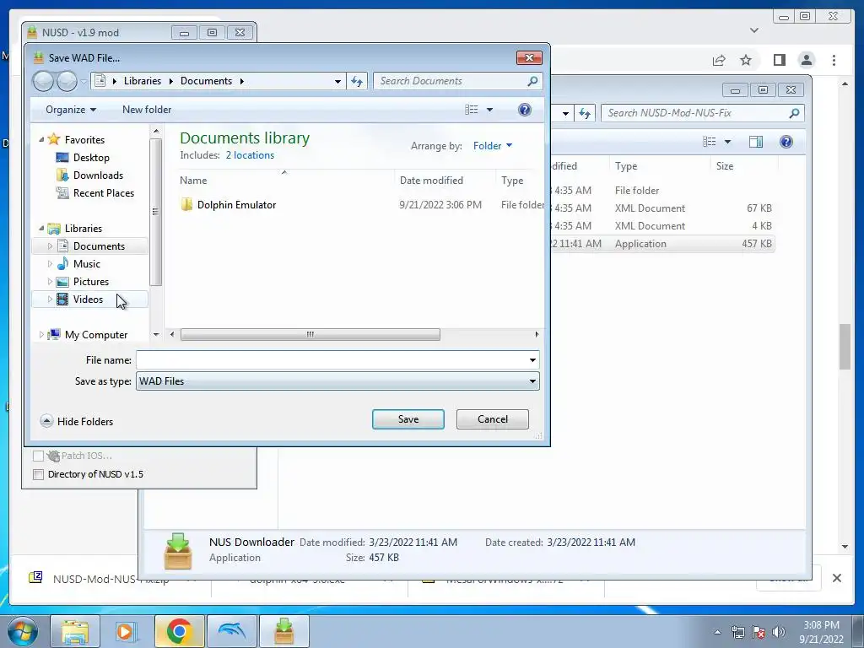Click the Search NUSD-Mod-NUS-Fix field in Explorer
The image size is (864, 648).
point(702,113)
